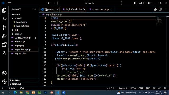
Task: Open the Explorer view in activity bar
Action: point(4,11)
